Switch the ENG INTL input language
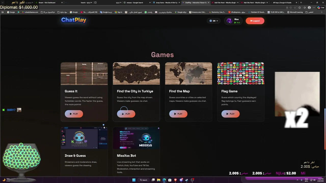326x183 pixels. click(306, 180)
